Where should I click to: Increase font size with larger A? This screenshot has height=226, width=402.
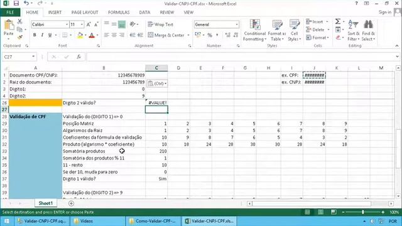coord(89,24)
